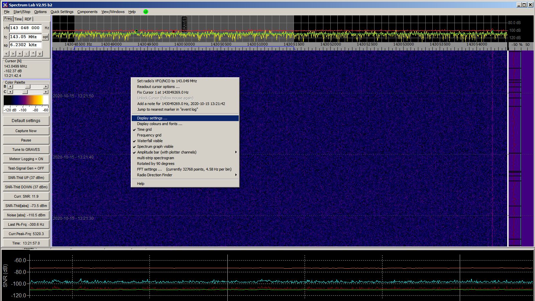Click the '^' up arrow button
The image size is (535, 301).
[33, 54]
